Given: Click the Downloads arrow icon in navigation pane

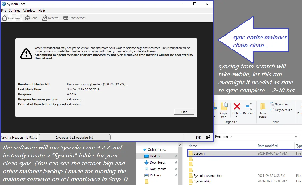Looking at the screenshot, I should pyautogui.click(x=146, y=162).
